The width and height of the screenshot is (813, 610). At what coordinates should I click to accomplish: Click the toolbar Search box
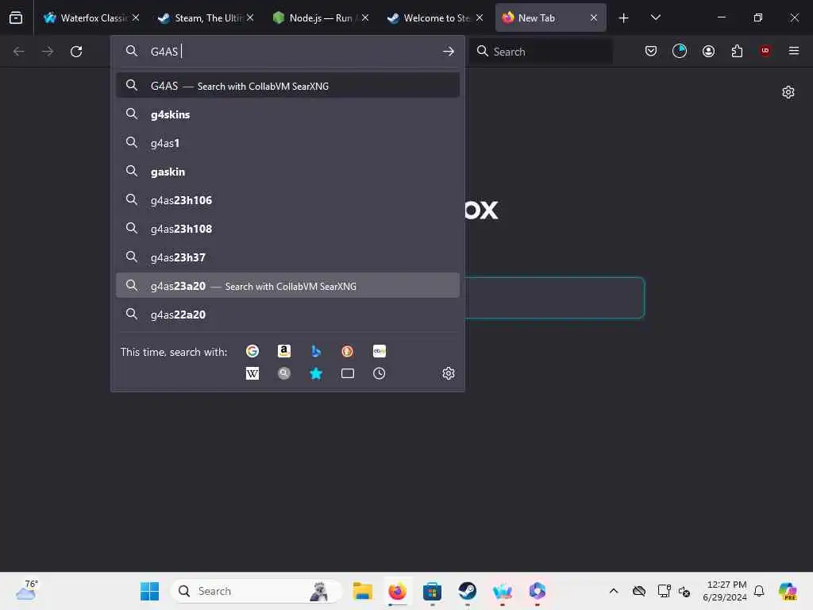coord(541,52)
